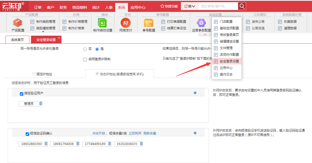Switch to the 系统首页 tab
The width and height of the screenshot is (312, 163).
pos(17,40)
